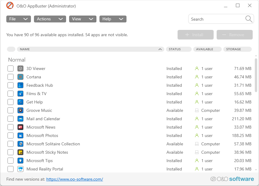Open the File dropdown menu
The width and height of the screenshot is (259, 186).
click(x=19, y=19)
